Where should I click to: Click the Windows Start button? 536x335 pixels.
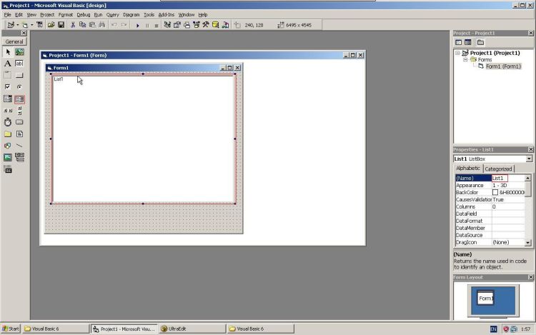(x=11, y=329)
